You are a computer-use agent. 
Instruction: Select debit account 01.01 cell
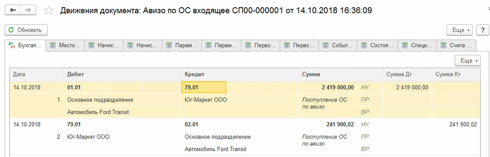[74, 87]
